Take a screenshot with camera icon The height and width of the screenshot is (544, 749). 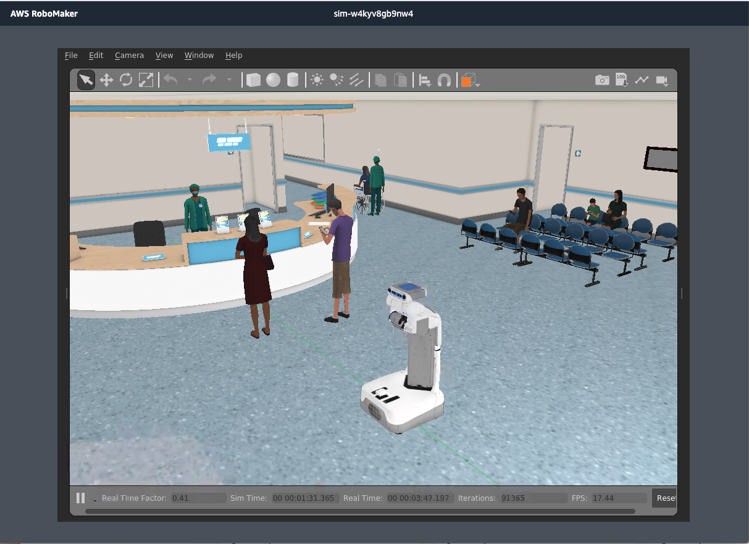point(602,80)
